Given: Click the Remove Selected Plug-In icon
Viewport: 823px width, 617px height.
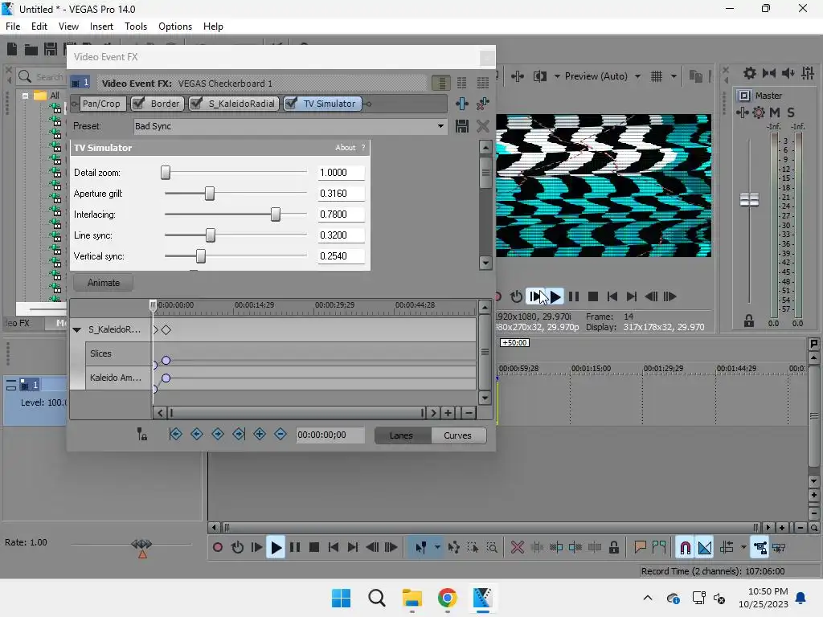Looking at the screenshot, I should click(482, 104).
